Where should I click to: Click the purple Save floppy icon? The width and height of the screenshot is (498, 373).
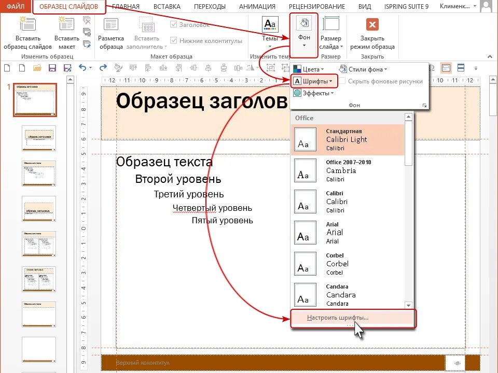coord(52,67)
